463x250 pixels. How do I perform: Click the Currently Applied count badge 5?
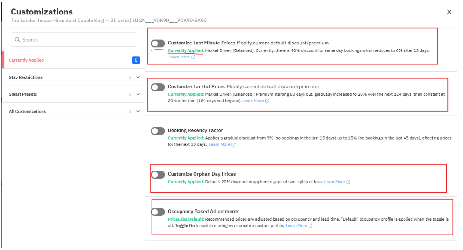click(x=136, y=60)
